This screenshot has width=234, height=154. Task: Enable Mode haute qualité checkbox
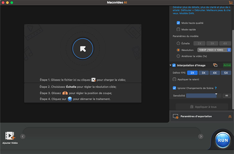coord(178,23)
